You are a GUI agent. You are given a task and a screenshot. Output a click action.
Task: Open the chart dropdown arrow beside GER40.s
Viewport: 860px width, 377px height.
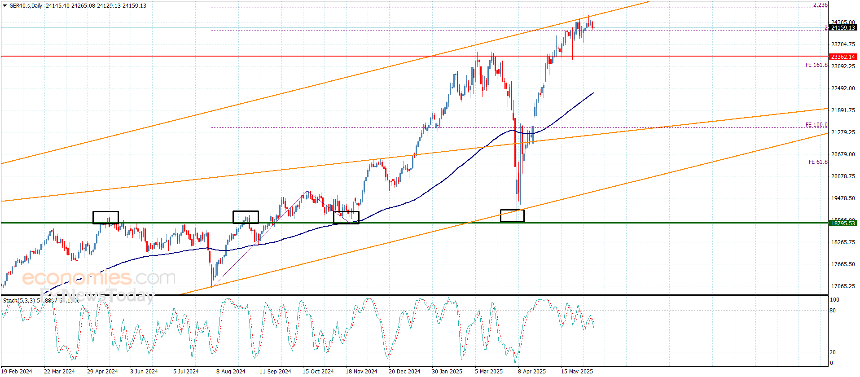coord(4,6)
